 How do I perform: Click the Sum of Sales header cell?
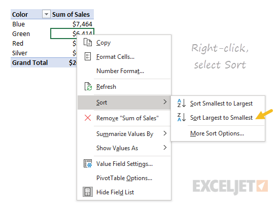(73, 14)
